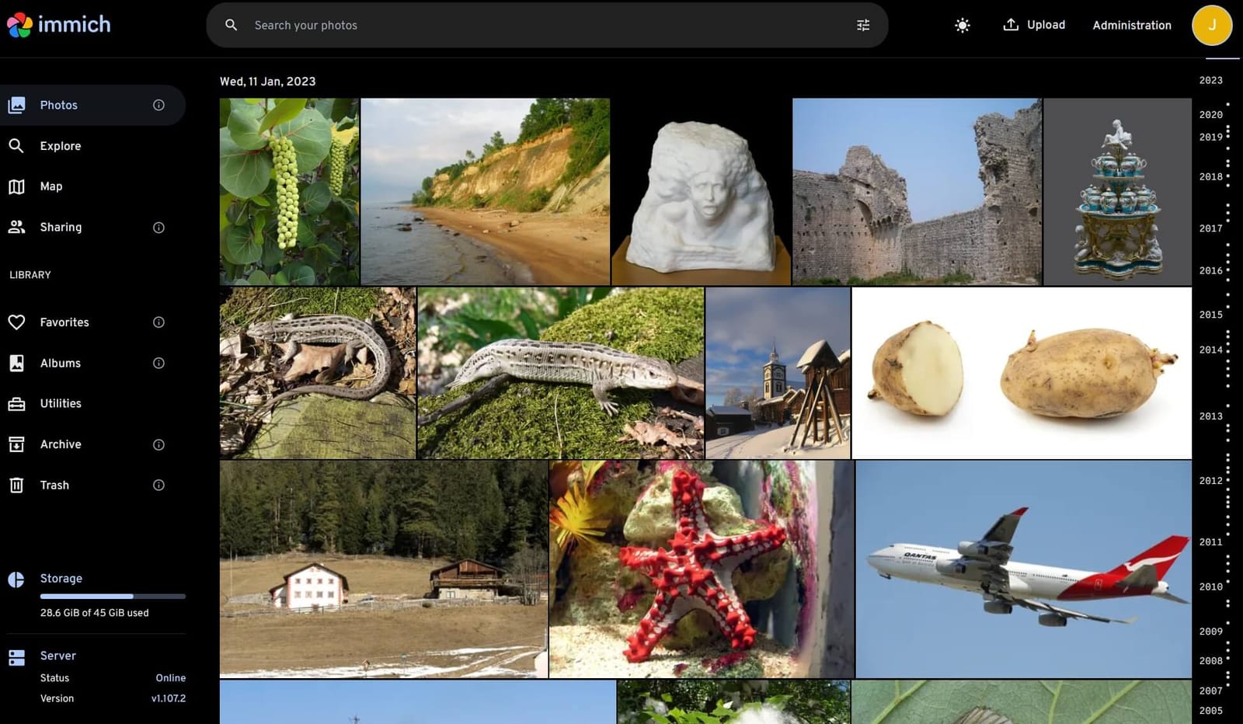Click the Upload button
The image size is (1243, 724).
pyautogui.click(x=1034, y=25)
